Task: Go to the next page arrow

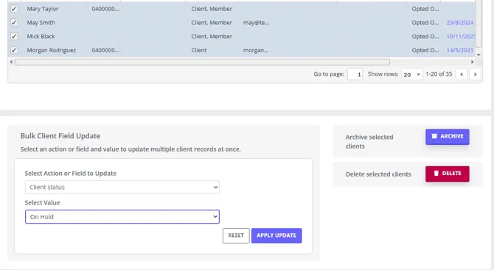Action: [x=475, y=74]
